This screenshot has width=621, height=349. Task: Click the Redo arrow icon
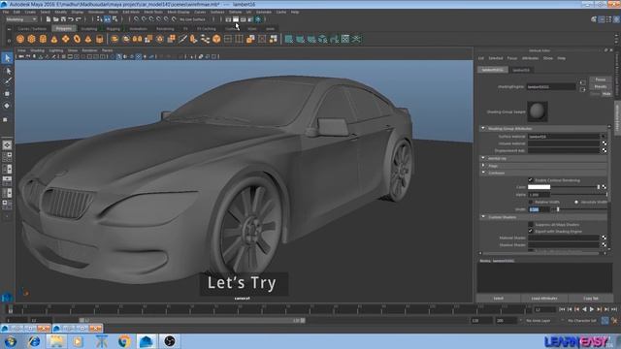pyautogui.click(x=78, y=19)
